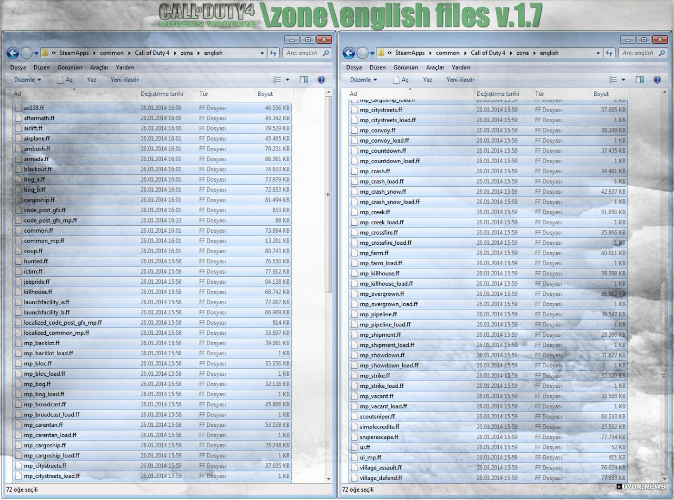This screenshot has height=500, width=674.
Task: Select scoutsniper.ff row
Action: pyautogui.click(x=488, y=416)
